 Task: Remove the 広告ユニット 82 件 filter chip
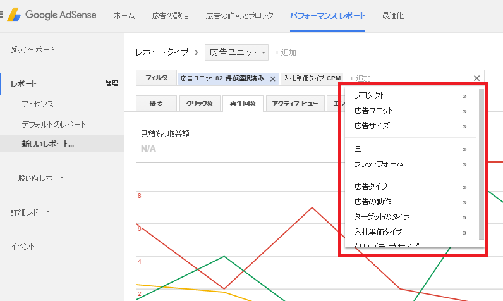[273, 78]
